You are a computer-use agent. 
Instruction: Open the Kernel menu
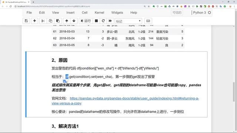point(99,13)
